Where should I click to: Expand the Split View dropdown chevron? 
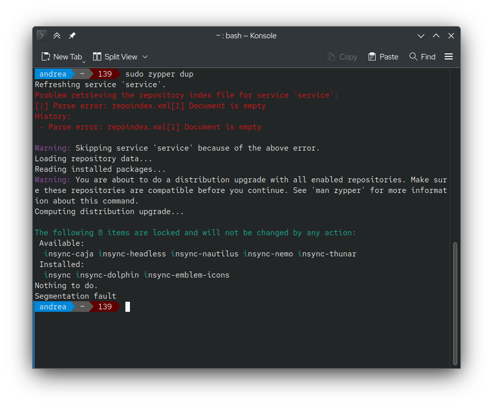pos(145,57)
